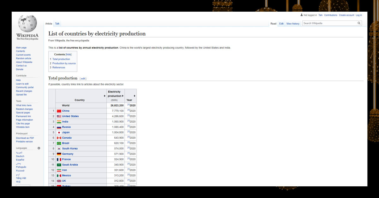
Task: Open Printable version link
Action: coord(24,142)
